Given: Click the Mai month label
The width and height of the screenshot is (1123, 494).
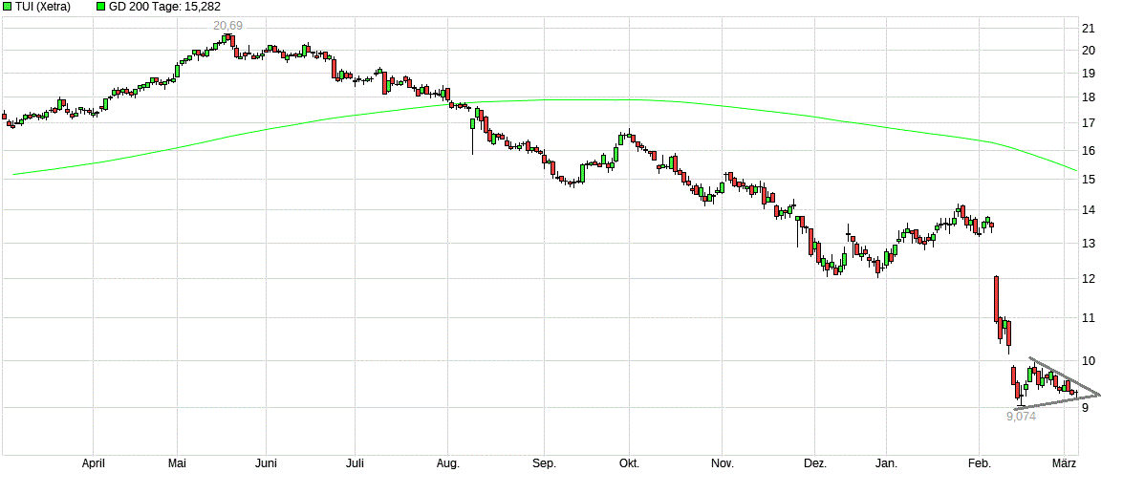Looking at the screenshot, I should tap(177, 463).
